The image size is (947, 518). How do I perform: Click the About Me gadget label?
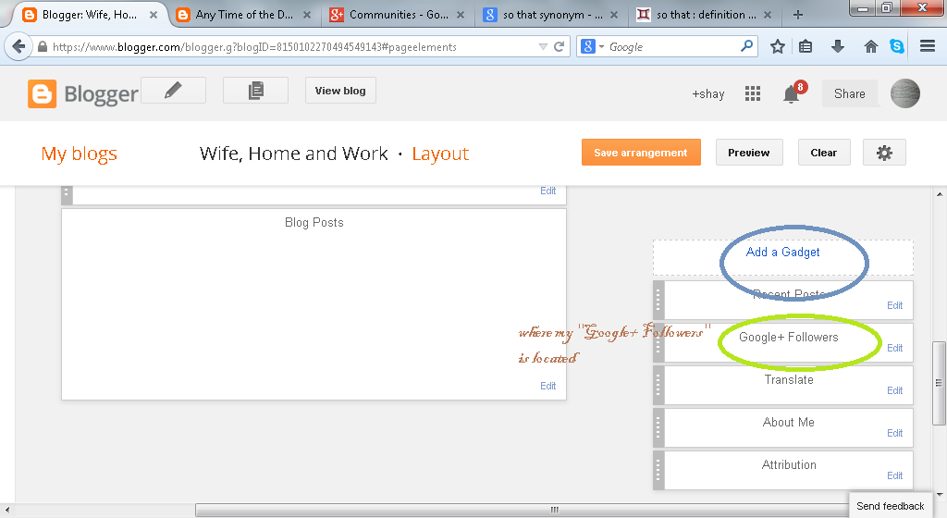coord(789,422)
